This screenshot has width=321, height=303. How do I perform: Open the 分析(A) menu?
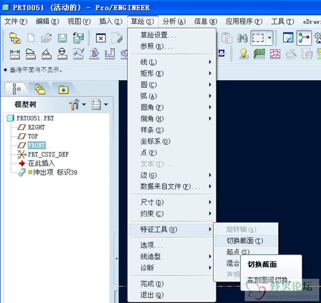click(x=174, y=21)
